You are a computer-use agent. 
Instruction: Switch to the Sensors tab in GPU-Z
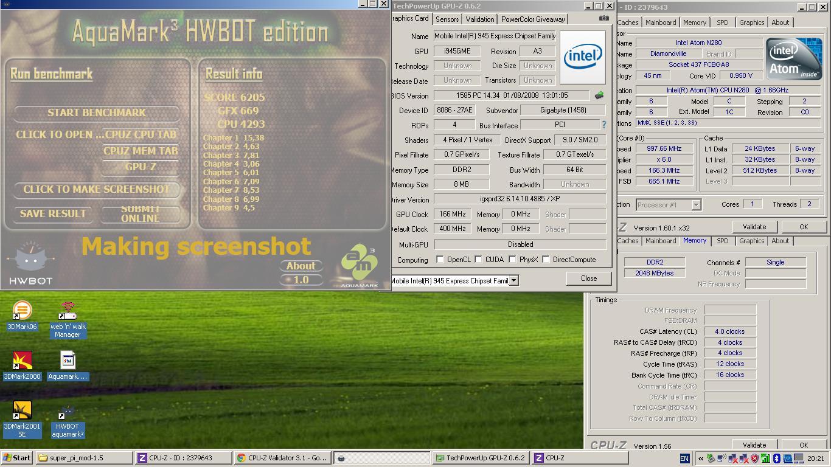[447, 19]
